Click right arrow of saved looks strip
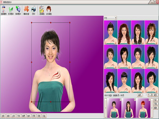Image resolution: width=159 pixels, height=119 pixels. [x=152, y=108]
